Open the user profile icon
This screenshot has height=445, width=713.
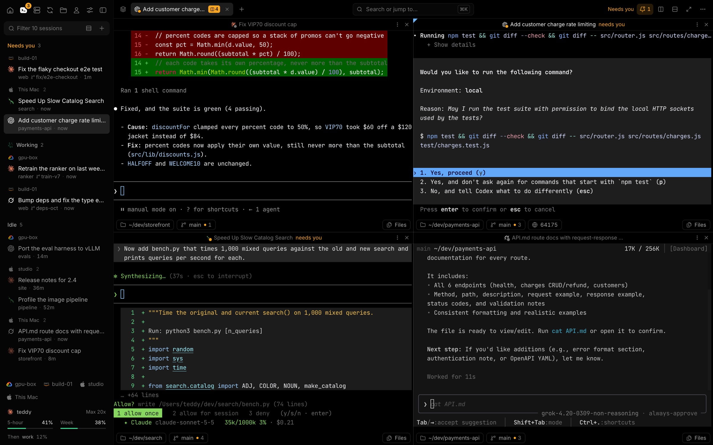pos(76,10)
